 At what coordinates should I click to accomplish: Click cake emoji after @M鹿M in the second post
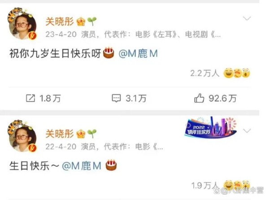point(111,165)
